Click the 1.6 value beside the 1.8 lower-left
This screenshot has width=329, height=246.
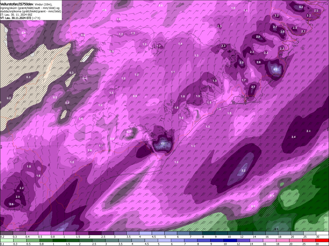point(38,176)
